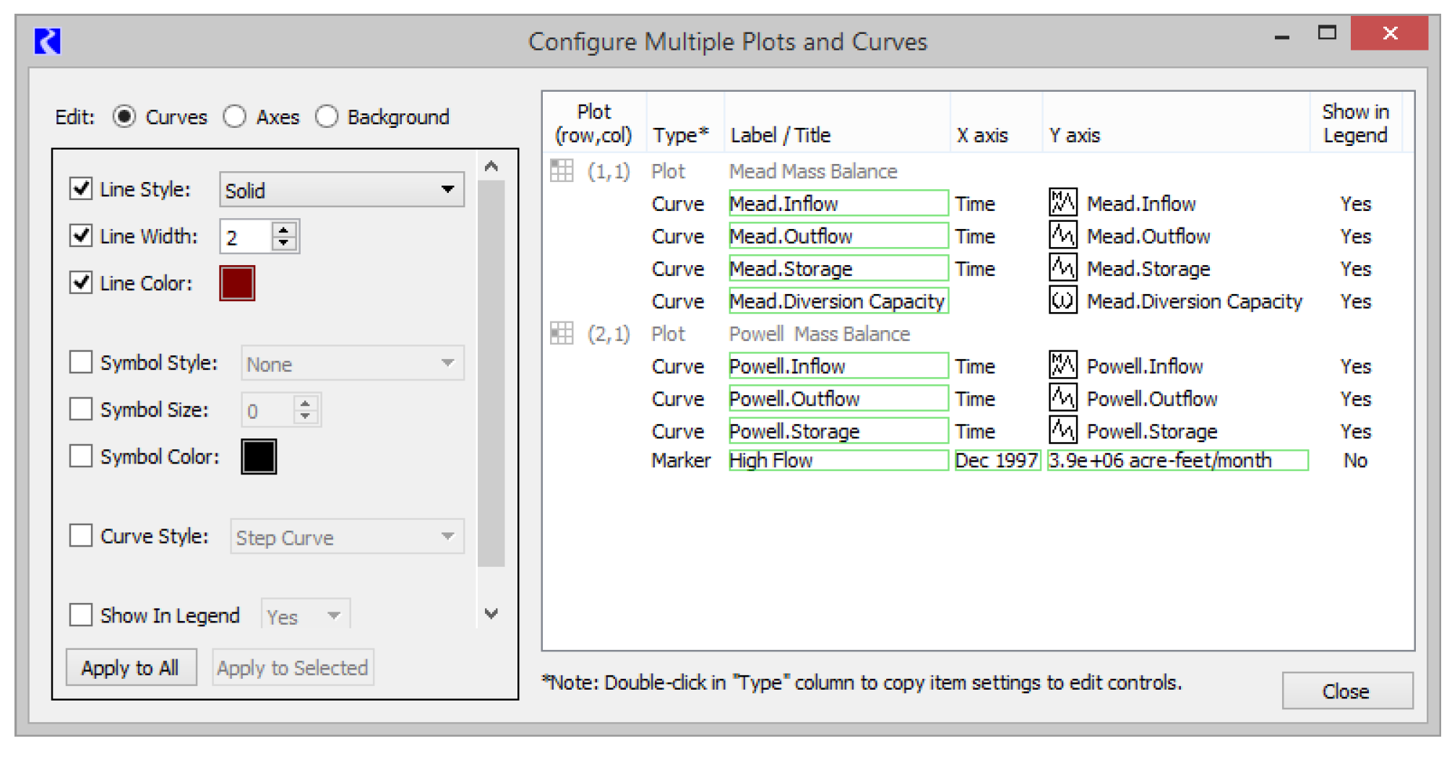
Task: Click the Mead.Diversion Capacity slot icon
Action: [1062, 300]
